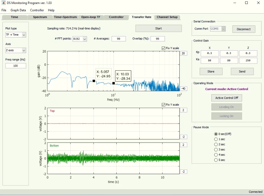Turn off active control

tap(227, 98)
